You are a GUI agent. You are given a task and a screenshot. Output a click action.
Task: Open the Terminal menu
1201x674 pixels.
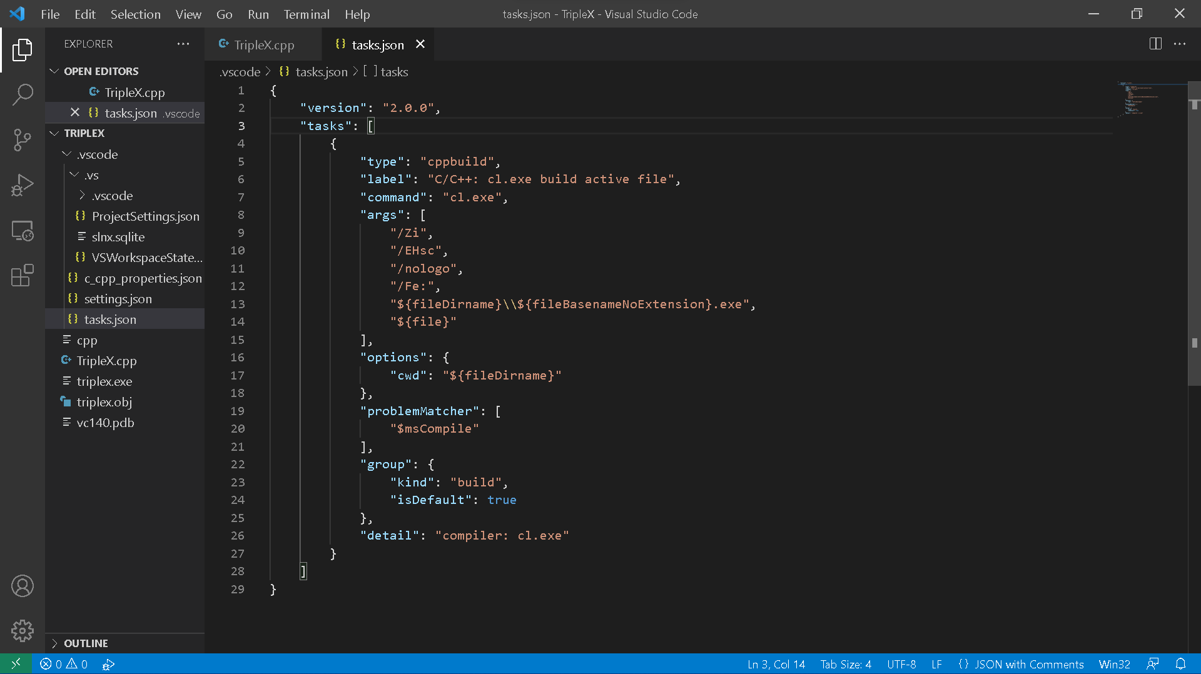point(306,14)
